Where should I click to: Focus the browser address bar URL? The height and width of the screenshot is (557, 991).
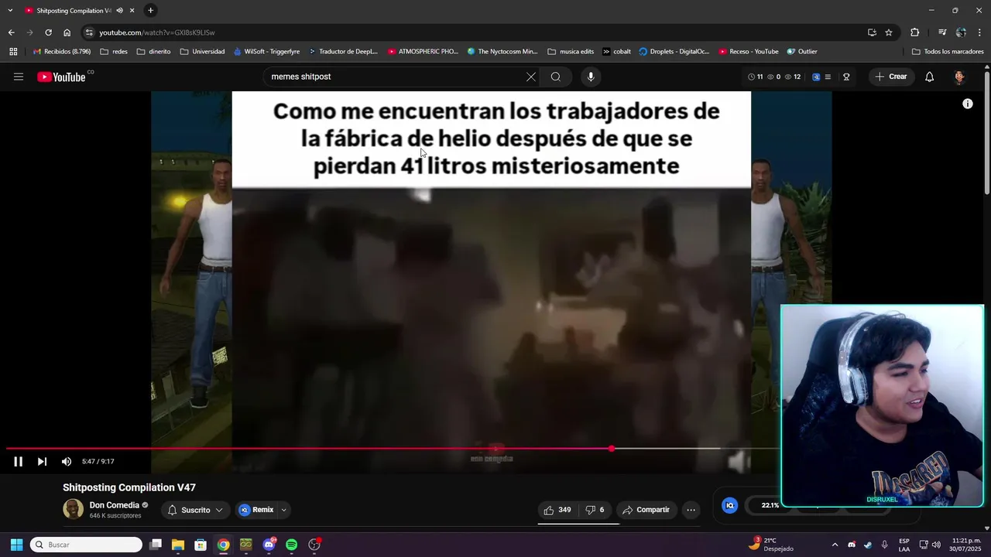[x=157, y=32]
